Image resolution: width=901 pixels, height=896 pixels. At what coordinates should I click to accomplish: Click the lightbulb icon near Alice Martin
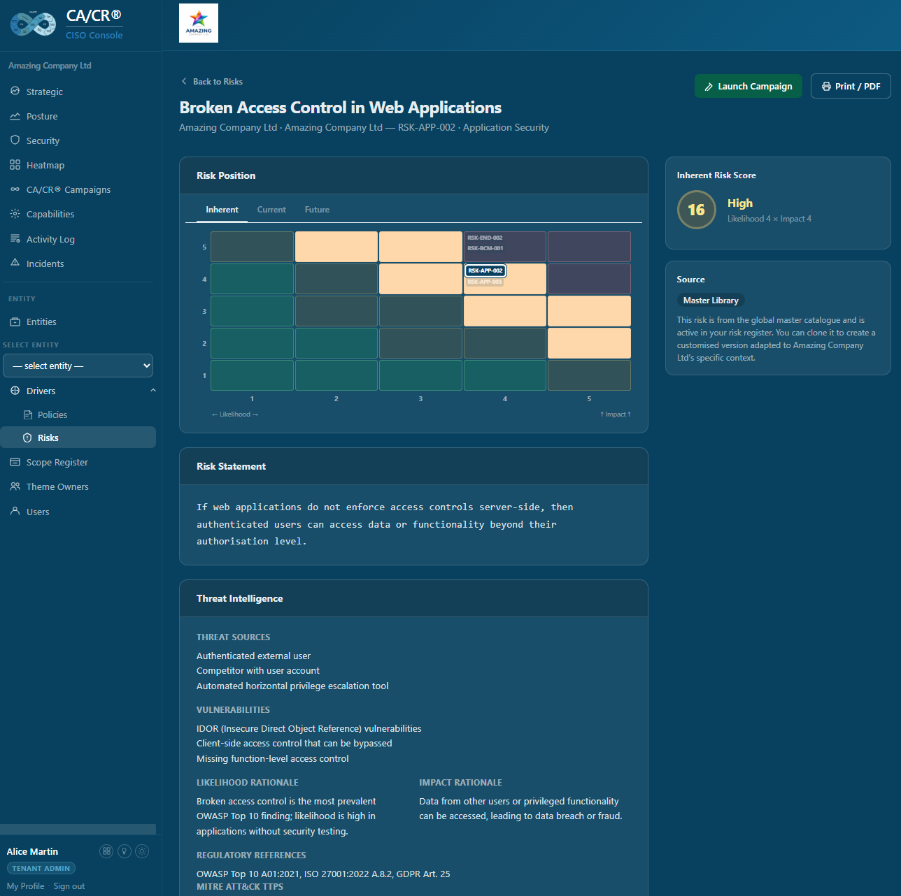coord(125,851)
